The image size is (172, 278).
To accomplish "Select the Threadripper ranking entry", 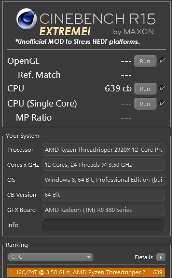I will click(86, 272).
